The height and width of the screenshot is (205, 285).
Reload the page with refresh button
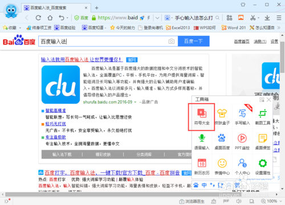(38, 18)
